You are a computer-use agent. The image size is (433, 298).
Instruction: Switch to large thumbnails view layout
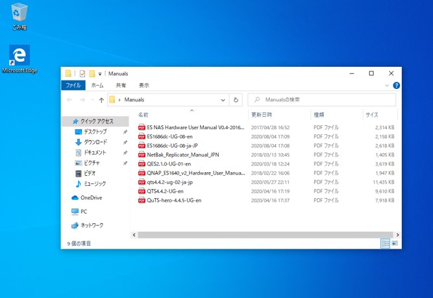pyautogui.click(x=394, y=243)
